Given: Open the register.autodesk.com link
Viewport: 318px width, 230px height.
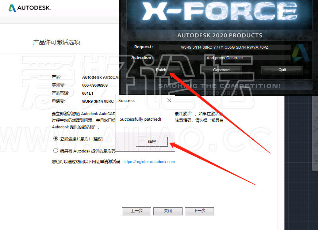Looking at the screenshot, I should 149,162.
